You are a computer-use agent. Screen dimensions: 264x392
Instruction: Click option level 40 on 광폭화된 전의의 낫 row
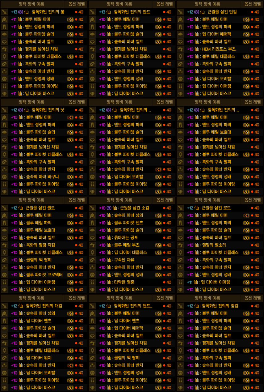[81, 110]
